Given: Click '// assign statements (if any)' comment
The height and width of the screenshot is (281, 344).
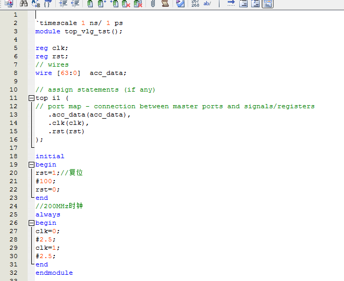Looking at the screenshot, I should click(95, 90).
